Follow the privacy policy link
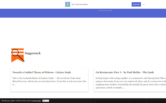This screenshot has width=166, height=103. pyautogui.click(x=37, y=101)
